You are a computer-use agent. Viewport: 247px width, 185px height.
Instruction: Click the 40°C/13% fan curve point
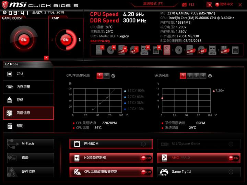(x=93, y=110)
